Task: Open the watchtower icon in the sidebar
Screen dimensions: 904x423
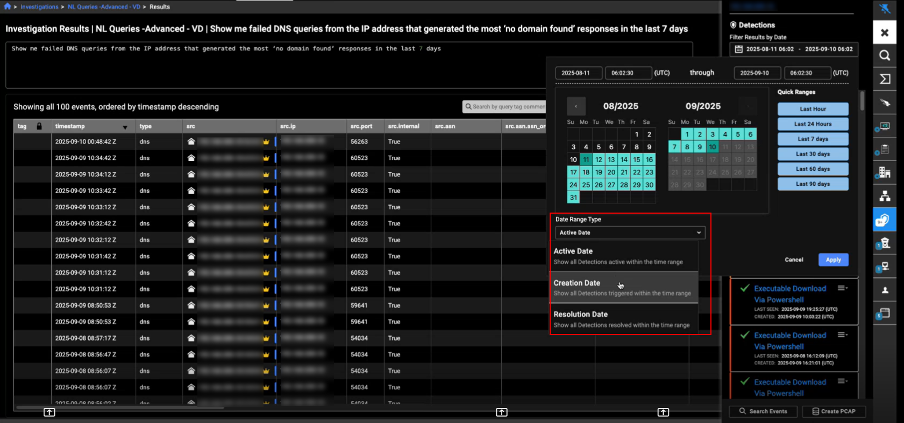Action: click(885, 243)
